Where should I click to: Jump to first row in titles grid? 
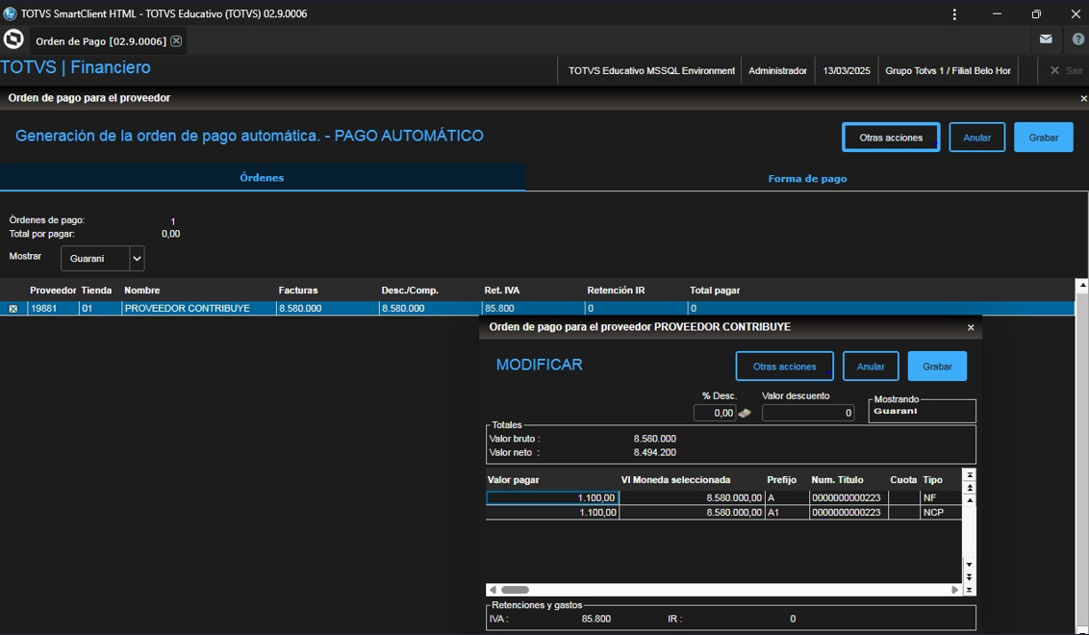[x=970, y=475]
